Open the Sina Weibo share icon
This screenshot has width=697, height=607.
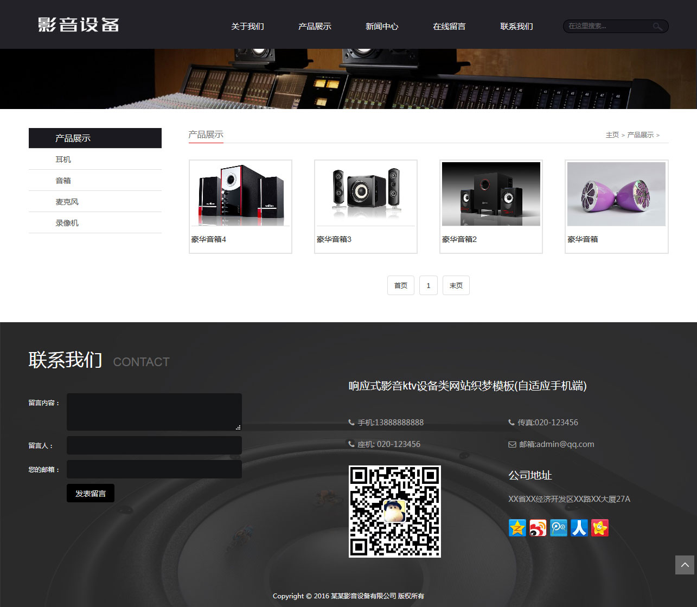pyautogui.click(x=538, y=528)
